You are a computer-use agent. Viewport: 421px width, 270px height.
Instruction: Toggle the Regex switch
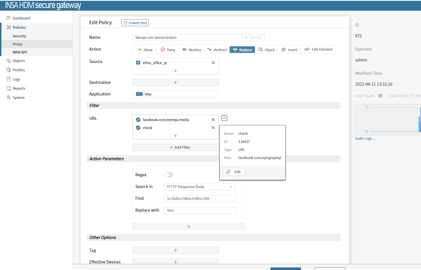pyautogui.click(x=169, y=175)
